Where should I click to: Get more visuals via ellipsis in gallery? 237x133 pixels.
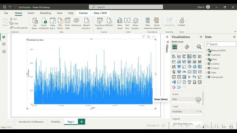(x=184, y=87)
